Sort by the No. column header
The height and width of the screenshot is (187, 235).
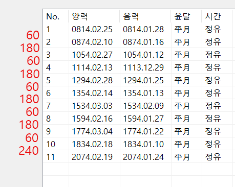(56, 16)
